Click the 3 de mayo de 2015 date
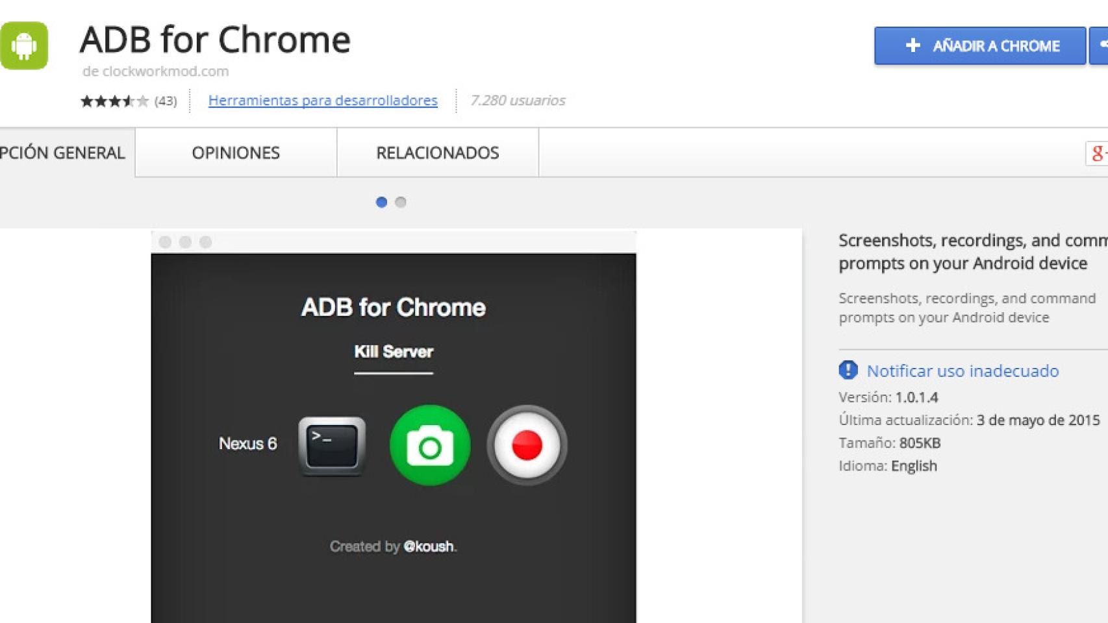 click(x=1038, y=420)
